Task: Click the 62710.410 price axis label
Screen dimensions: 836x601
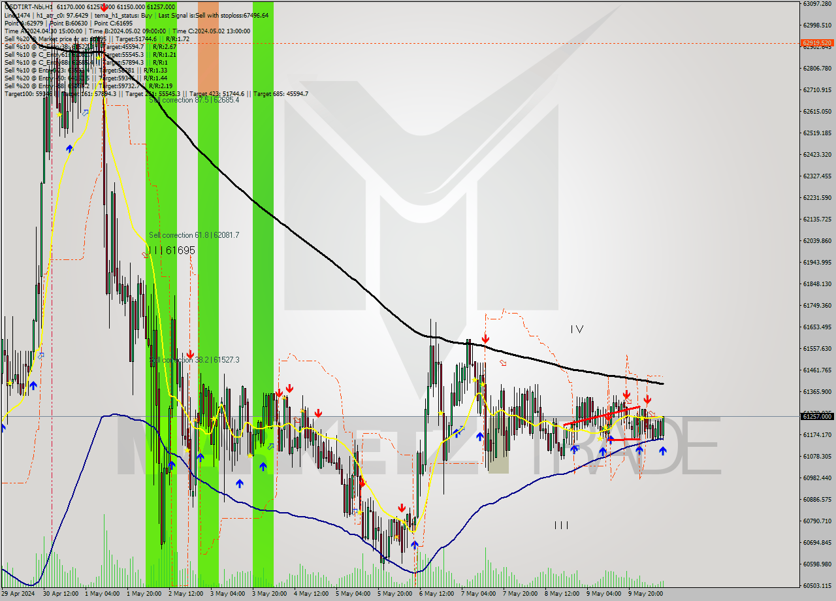Action: pyautogui.click(x=817, y=89)
